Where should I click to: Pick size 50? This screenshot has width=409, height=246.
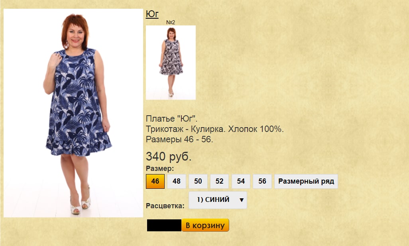point(198,181)
